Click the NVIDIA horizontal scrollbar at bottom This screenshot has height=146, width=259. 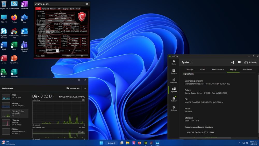pyautogui.click(x=205, y=138)
